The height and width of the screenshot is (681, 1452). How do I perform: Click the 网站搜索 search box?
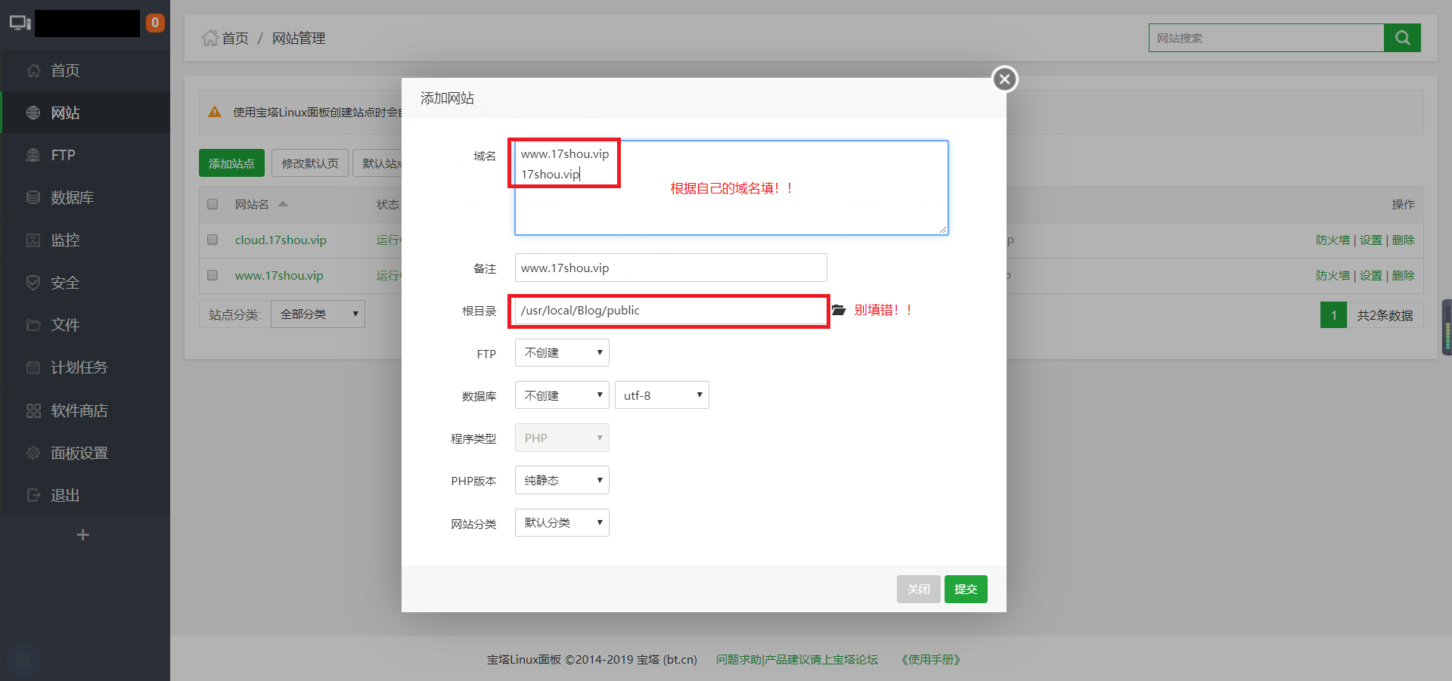point(1266,38)
